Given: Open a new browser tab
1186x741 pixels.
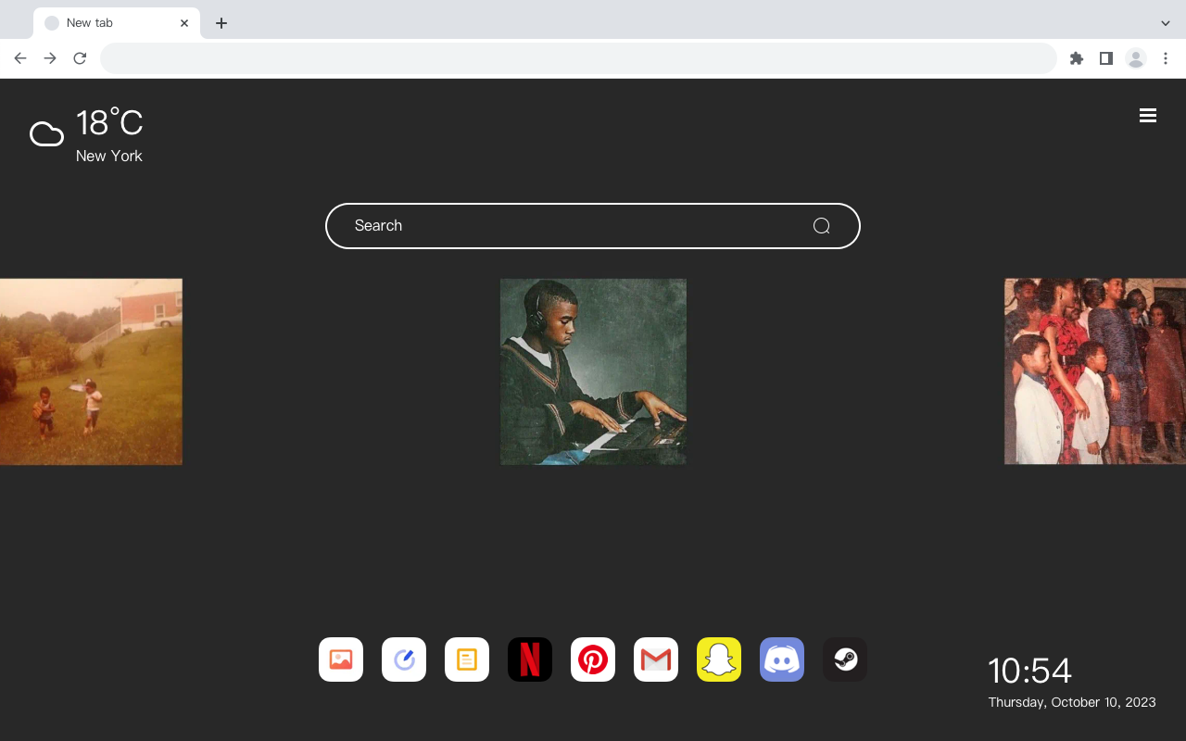Looking at the screenshot, I should coord(221,23).
